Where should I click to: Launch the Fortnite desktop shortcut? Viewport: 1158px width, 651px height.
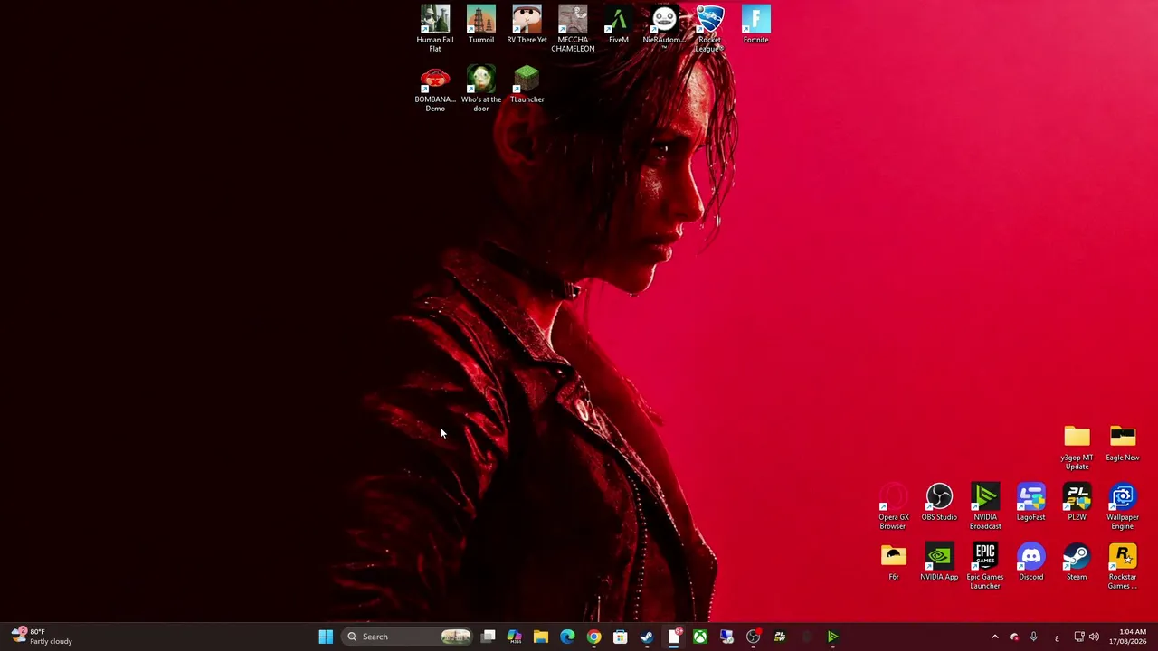[756, 24]
